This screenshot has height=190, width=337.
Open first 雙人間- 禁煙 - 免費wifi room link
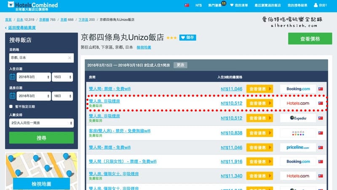[x=110, y=89]
